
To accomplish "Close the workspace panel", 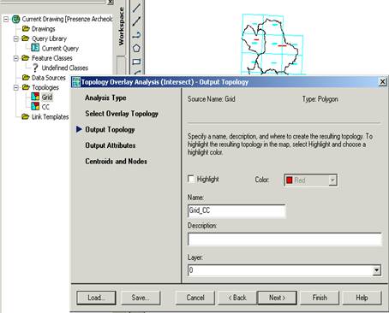I will tap(111, 2).
